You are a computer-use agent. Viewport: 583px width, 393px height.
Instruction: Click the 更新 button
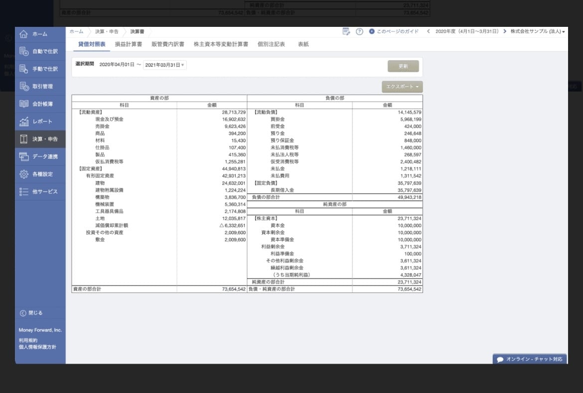(x=403, y=66)
